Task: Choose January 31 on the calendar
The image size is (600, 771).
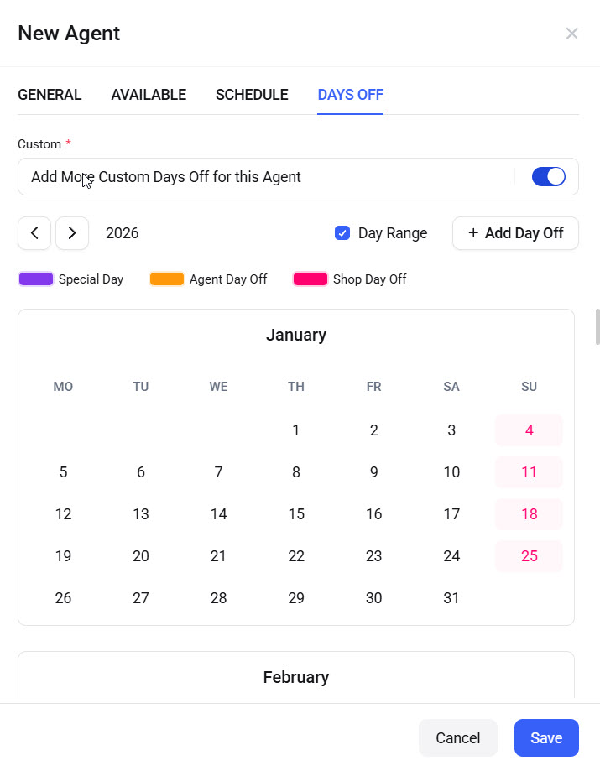Action: [x=451, y=598]
